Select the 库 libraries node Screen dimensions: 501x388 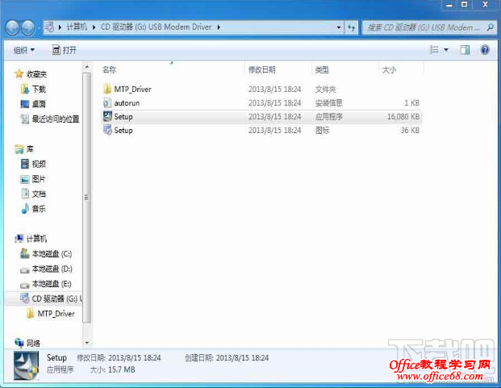pos(24,149)
